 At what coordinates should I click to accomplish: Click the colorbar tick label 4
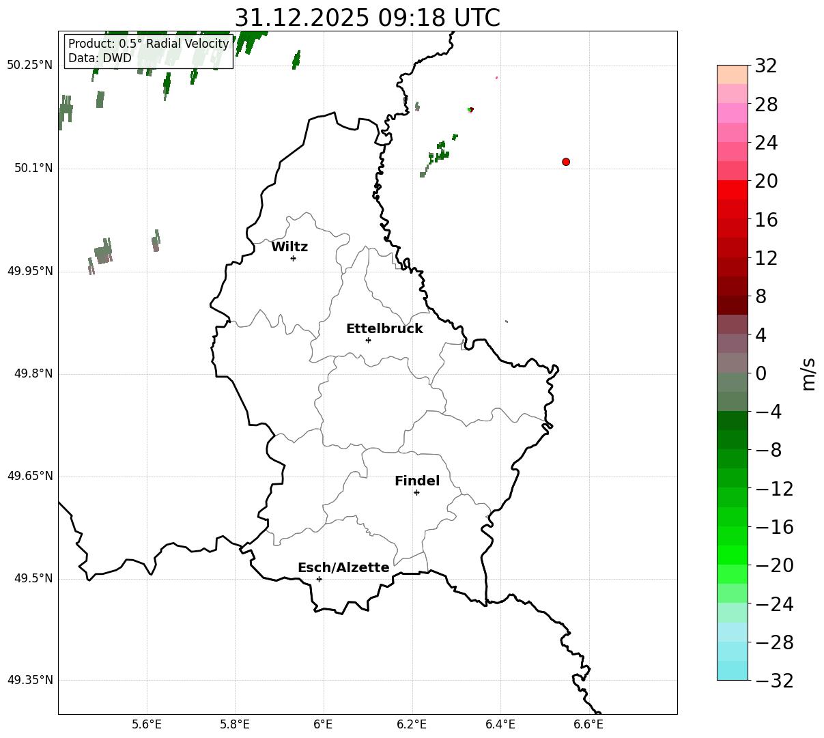(761, 335)
